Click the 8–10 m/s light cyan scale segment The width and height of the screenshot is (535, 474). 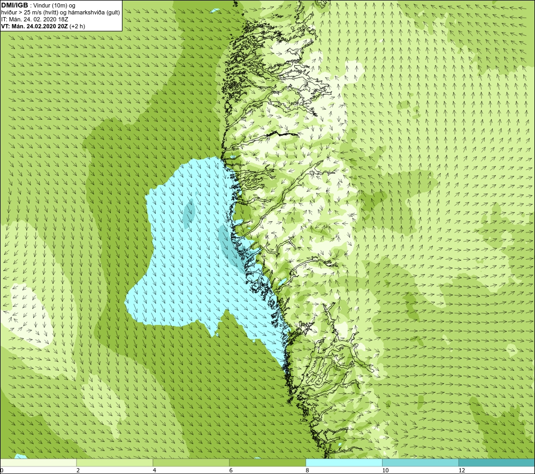tap(344, 463)
